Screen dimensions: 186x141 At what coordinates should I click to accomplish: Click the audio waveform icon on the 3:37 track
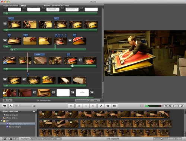click(x=12, y=50)
